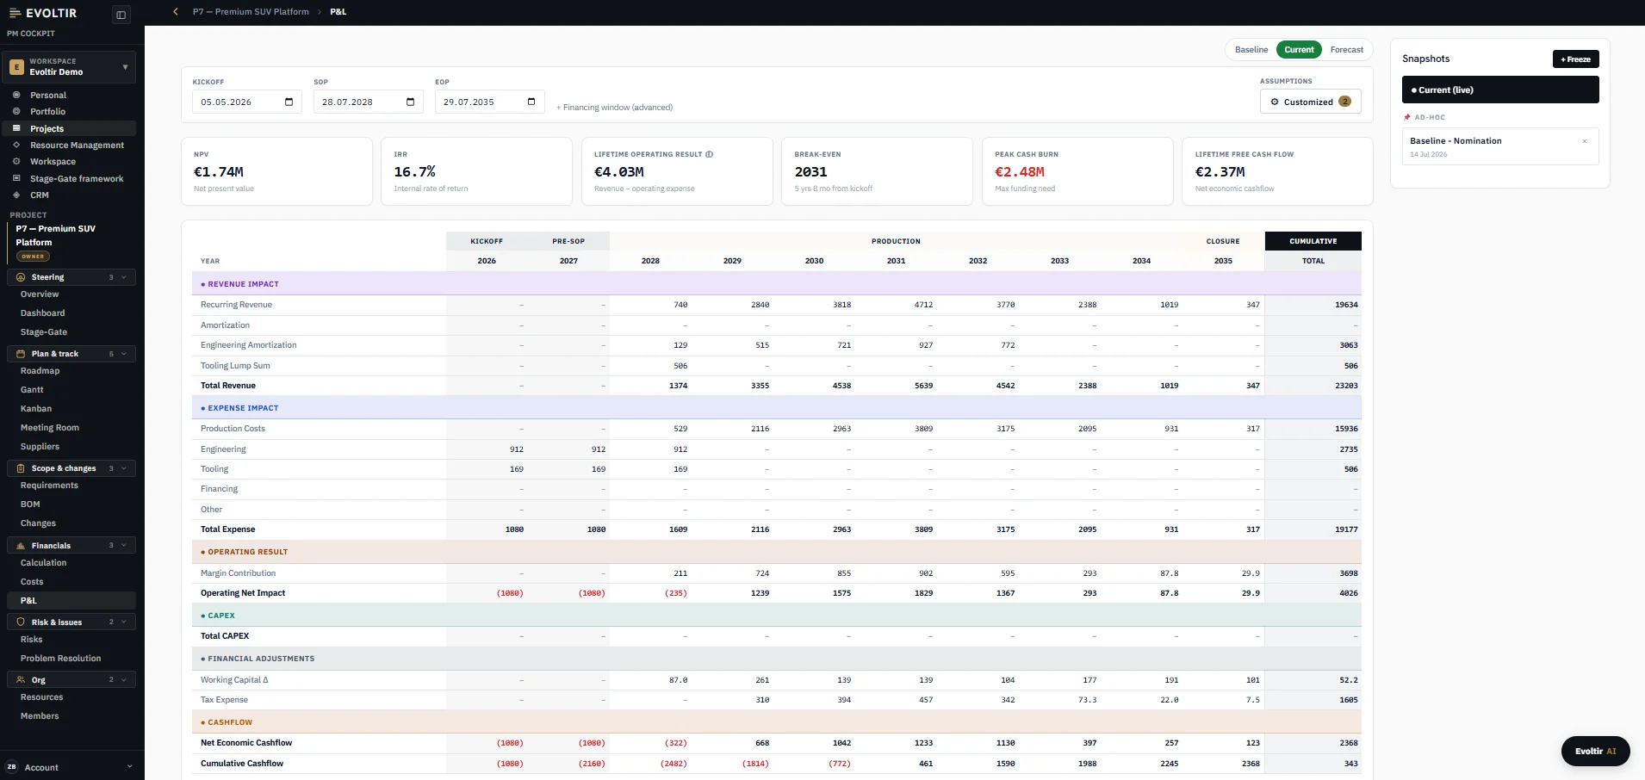This screenshot has width=1645, height=780.
Task: Open the Baseline - Nomination snapshot
Action: click(1500, 146)
